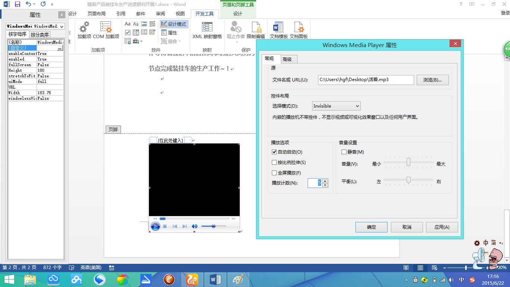Open the 文档面板 document panel
Image resolution: width=510 pixels, height=287 pixels.
[299, 30]
